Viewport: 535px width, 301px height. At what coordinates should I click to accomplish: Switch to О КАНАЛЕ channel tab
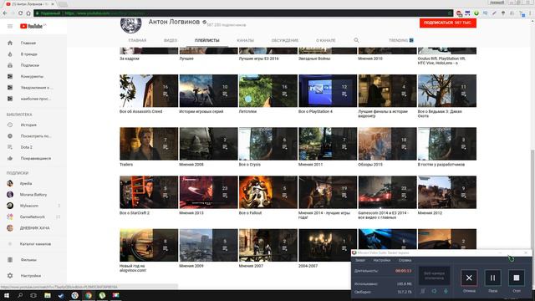coord(325,40)
